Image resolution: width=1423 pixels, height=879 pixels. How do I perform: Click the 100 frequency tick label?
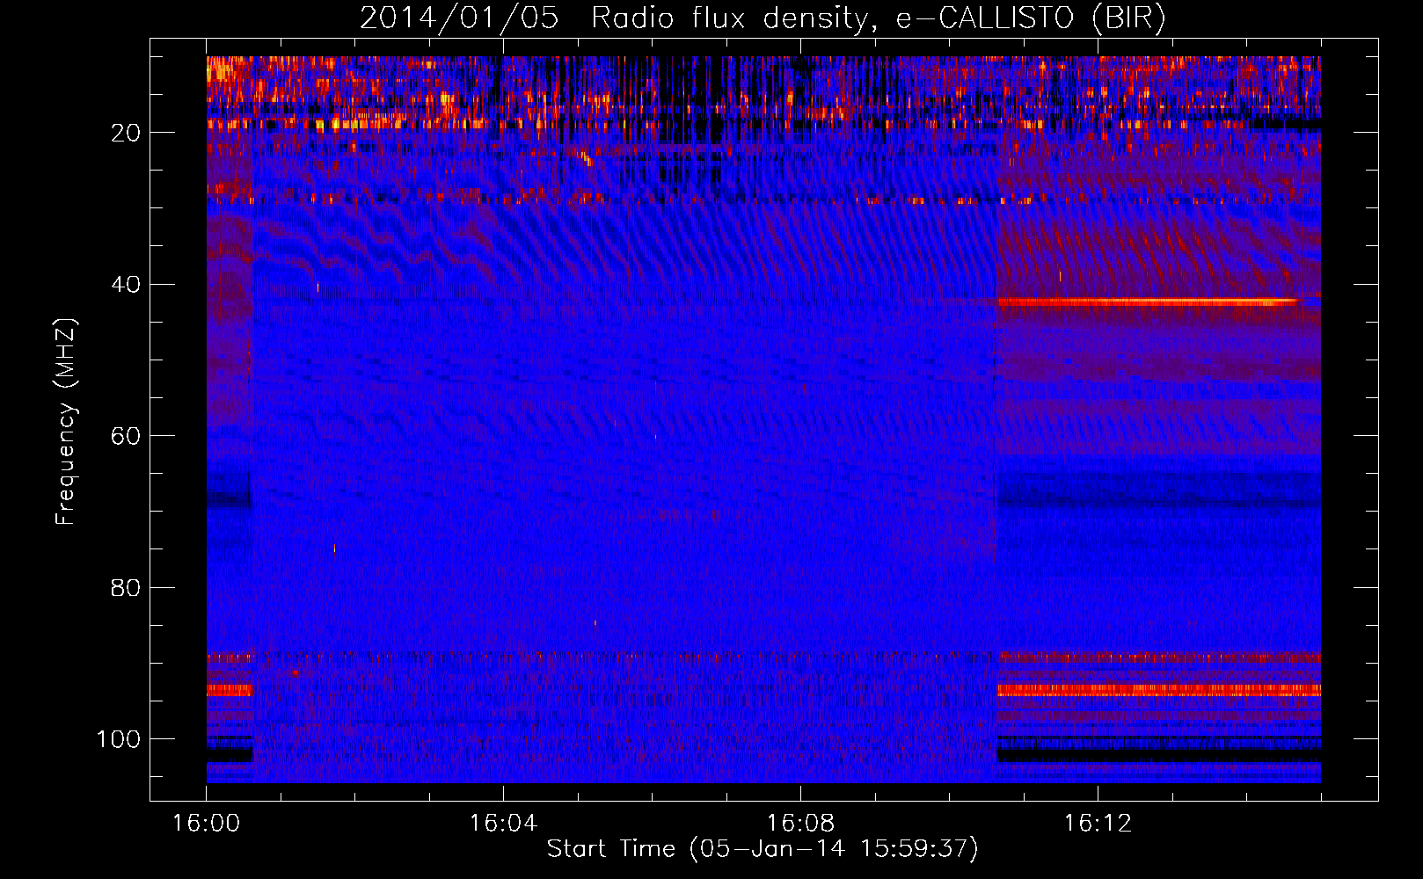[x=119, y=739]
